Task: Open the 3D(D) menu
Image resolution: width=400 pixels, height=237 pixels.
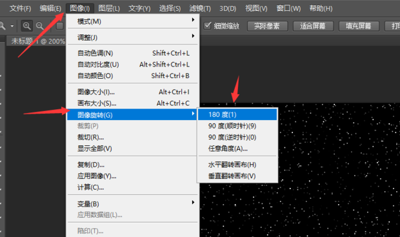Action: click(228, 8)
